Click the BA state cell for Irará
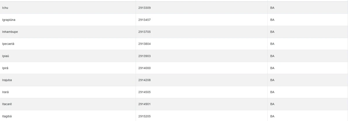The image size is (348, 121). (272, 92)
